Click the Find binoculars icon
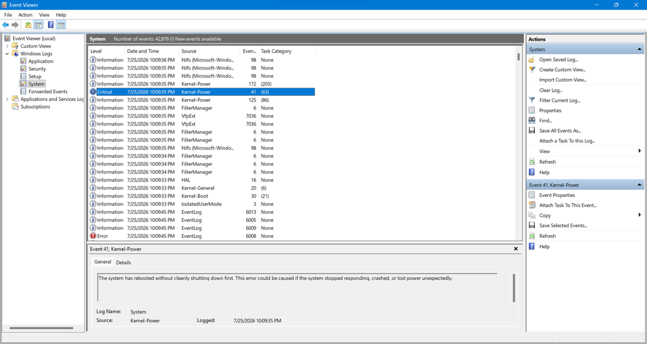Screen dimensions: 647x344 coord(532,120)
